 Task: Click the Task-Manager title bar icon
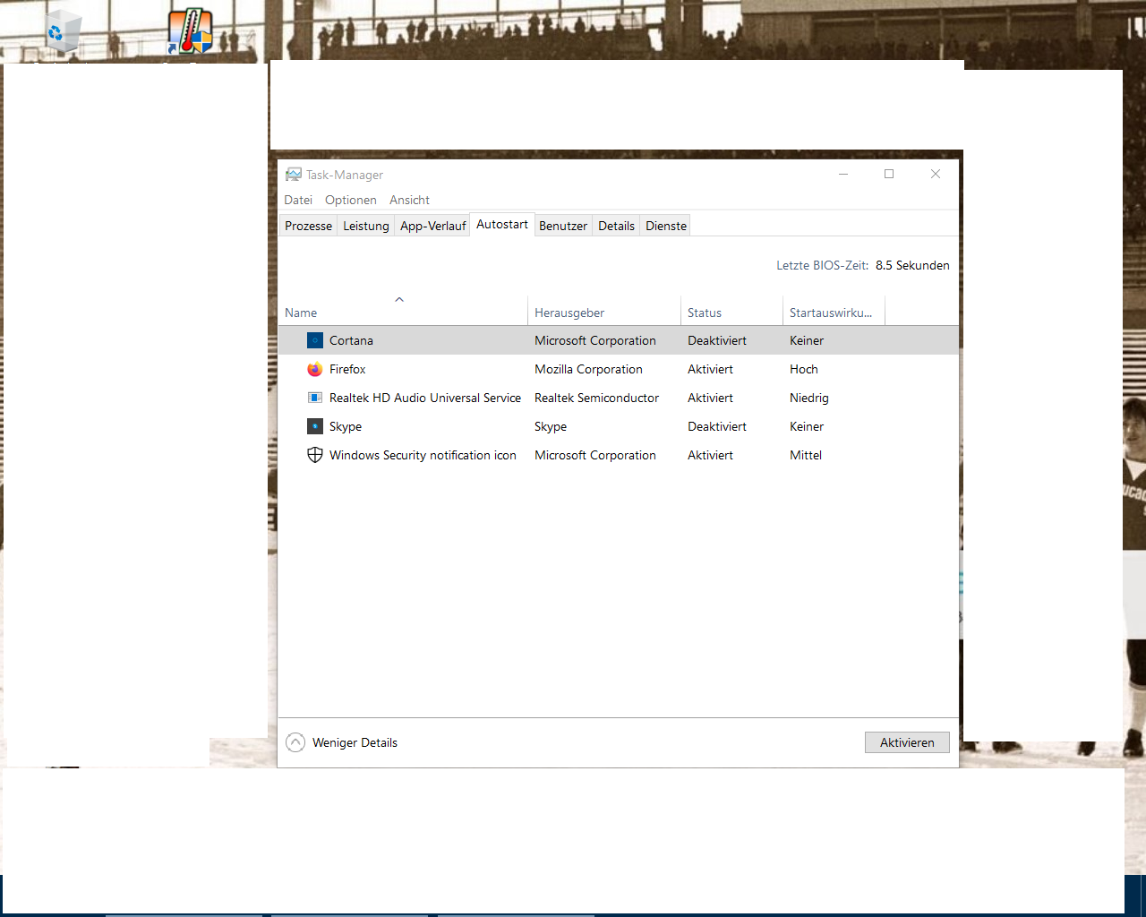(x=294, y=175)
